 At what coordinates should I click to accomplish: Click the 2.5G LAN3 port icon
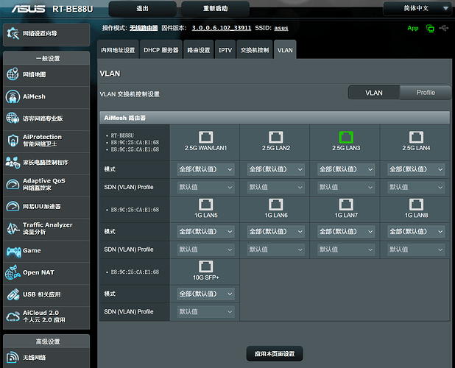(345, 137)
